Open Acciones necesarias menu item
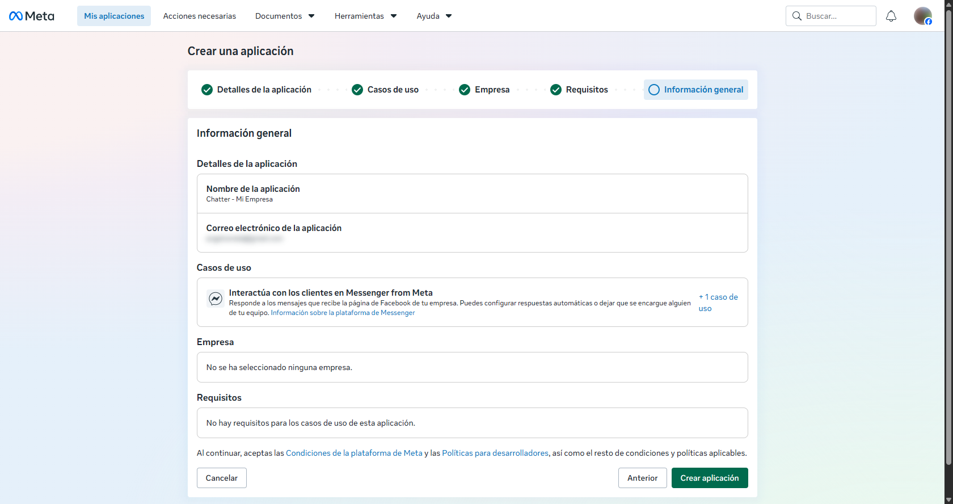 pyautogui.click(x=200, y=16)
